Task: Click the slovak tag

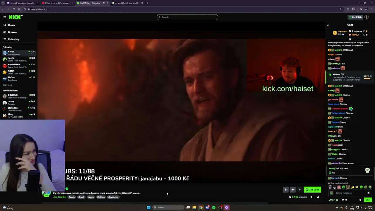Action: (x=81, y=197)
